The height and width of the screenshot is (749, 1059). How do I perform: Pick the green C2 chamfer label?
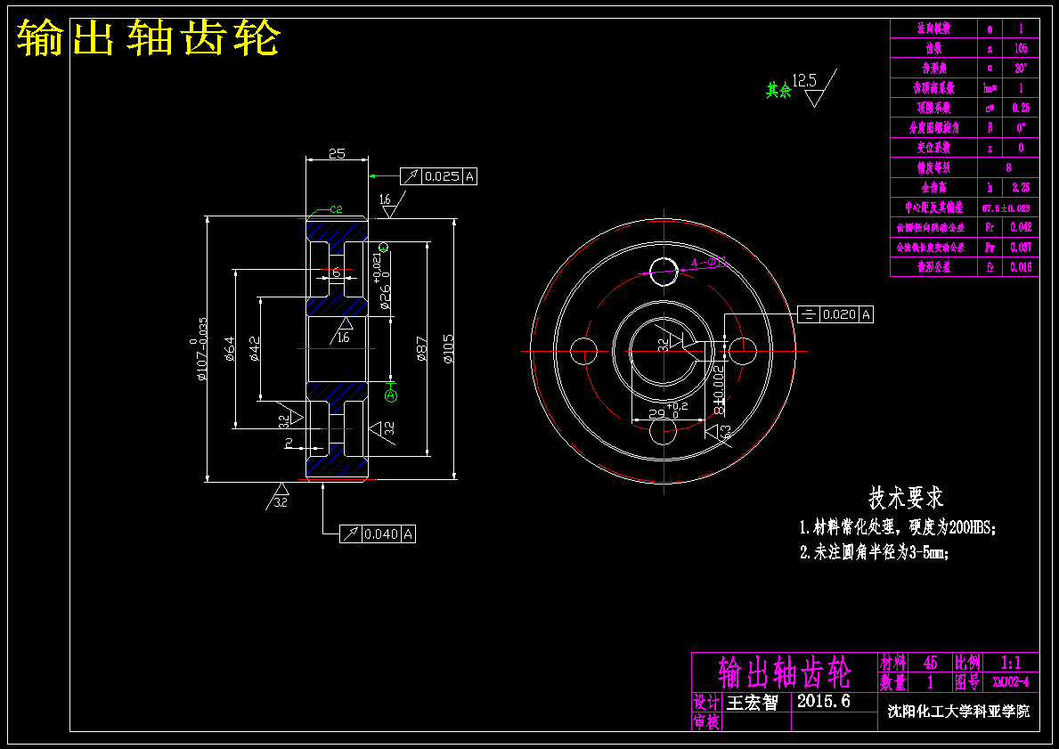click(x=336, y=209)
